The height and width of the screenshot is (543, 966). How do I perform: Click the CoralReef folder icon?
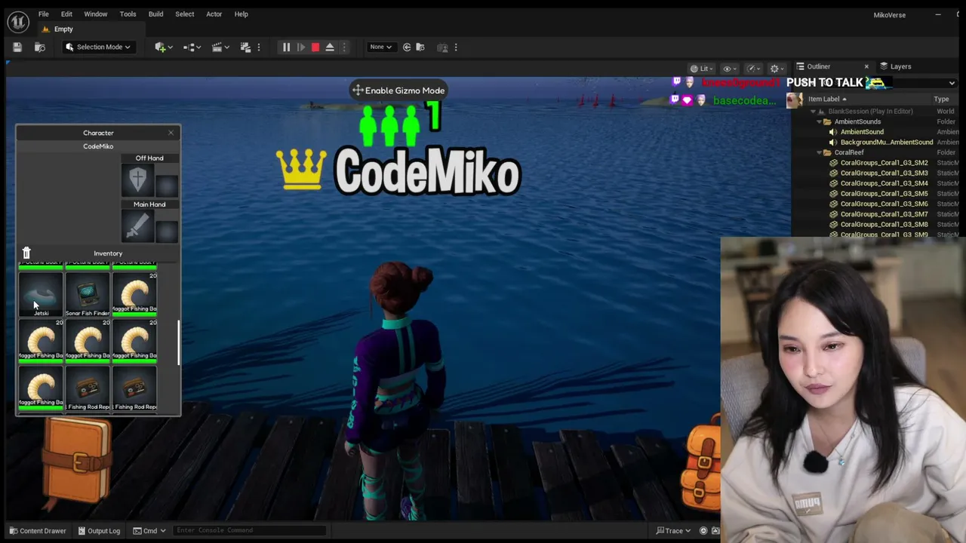[x=827, y=152]
